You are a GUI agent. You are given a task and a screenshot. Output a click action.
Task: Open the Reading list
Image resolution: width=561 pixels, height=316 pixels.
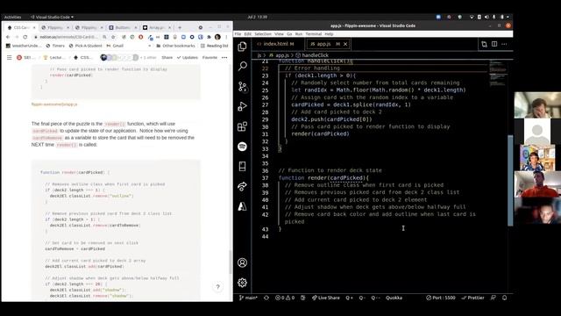click(x=214, y=46)
